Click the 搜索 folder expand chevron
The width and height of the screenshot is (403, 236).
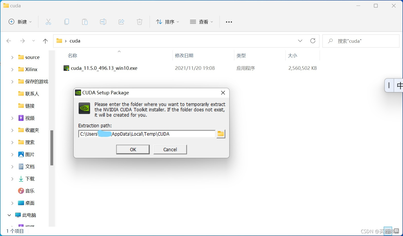click(12, 142)
